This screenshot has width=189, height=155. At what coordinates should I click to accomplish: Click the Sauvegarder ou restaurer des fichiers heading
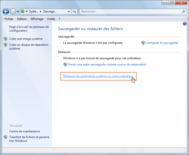[90, 29]
